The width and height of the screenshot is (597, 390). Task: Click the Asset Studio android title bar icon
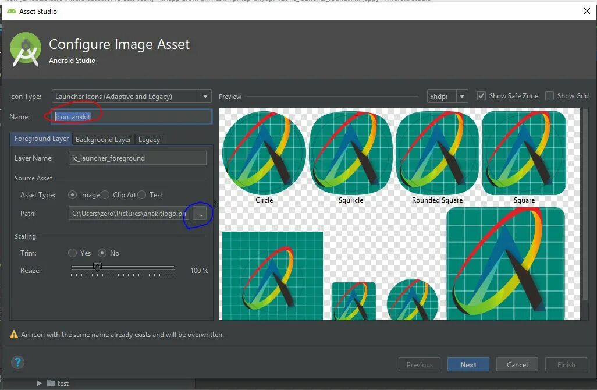[12, 12]
